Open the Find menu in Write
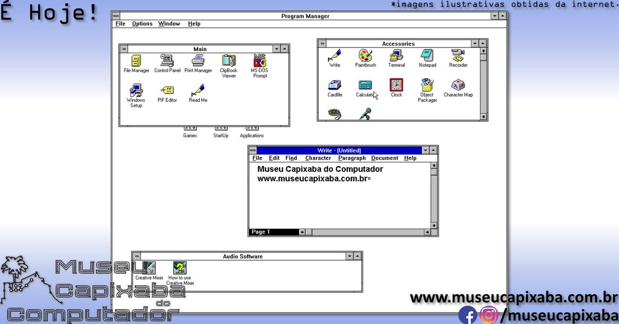619x324 pixels. coord(291,158)
